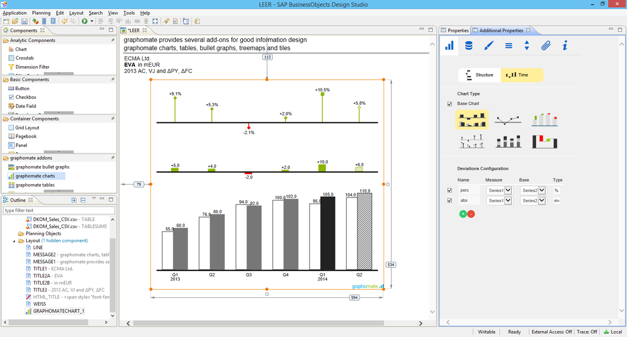Open the tab with up-down arrows icon

(527, 46)
